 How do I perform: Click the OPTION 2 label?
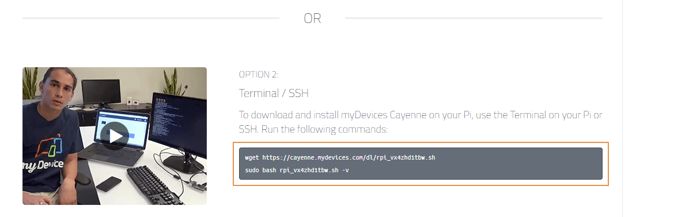259,75
